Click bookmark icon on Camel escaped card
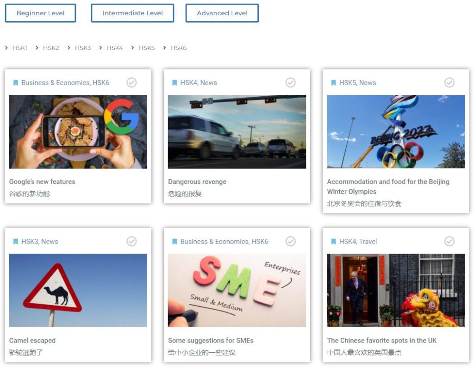 point(16,242)
